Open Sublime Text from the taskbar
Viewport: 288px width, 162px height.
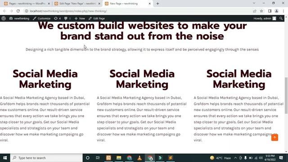click(x=171, y=158)
